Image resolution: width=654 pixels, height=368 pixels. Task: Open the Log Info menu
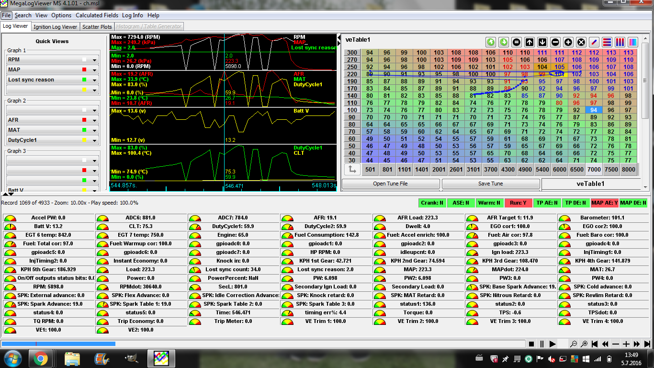[133, 15]
